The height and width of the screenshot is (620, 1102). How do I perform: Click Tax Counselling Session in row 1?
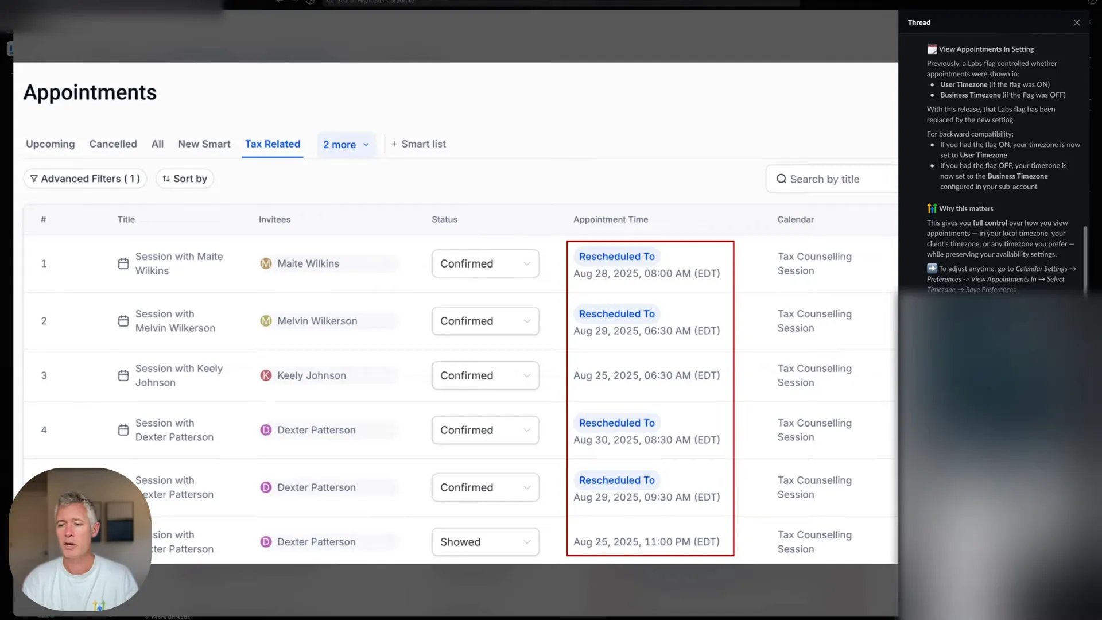coord(814,263)
